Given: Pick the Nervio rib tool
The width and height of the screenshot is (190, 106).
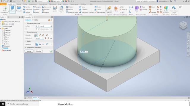Looking at the screenshot, I should [36, 12].
